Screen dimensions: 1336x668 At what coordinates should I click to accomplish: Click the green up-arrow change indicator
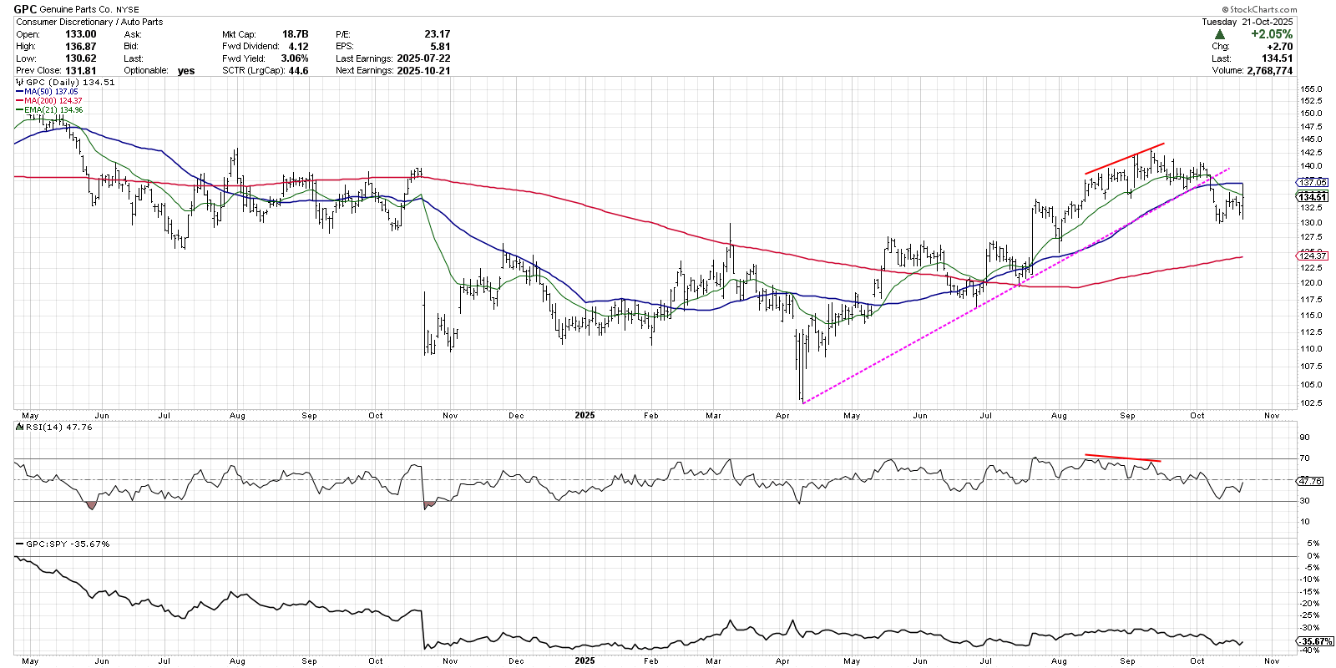pos(1220,34)
